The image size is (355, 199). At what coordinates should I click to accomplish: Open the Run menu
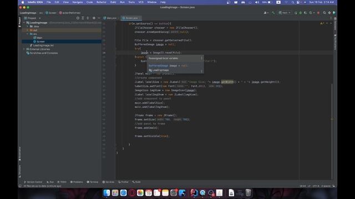point(122,2)
